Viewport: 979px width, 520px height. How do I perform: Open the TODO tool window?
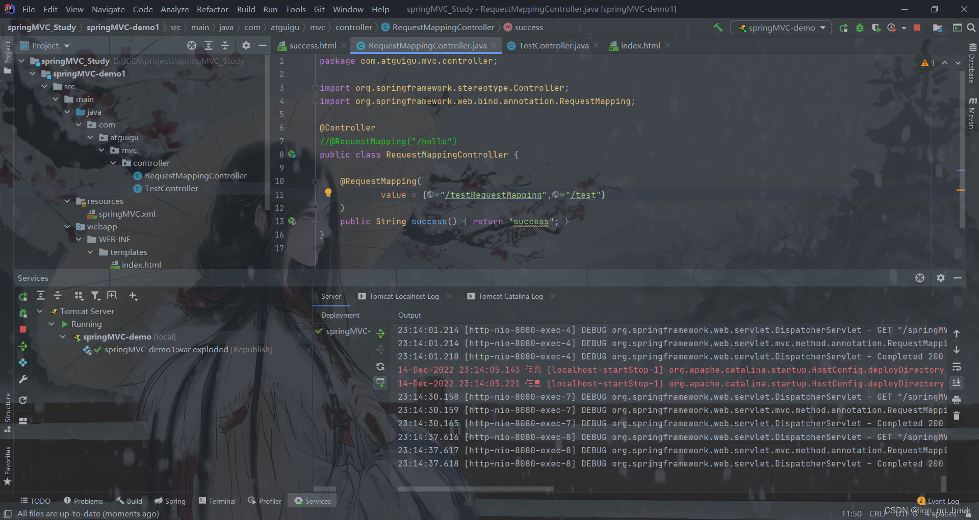[x=35, y=501]
